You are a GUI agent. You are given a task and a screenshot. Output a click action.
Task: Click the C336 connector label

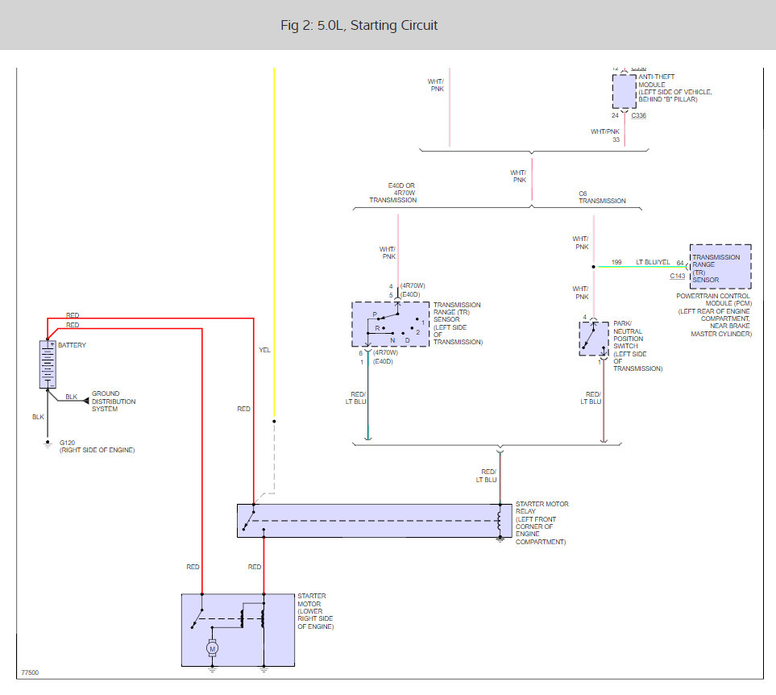[x=638, y=115]
